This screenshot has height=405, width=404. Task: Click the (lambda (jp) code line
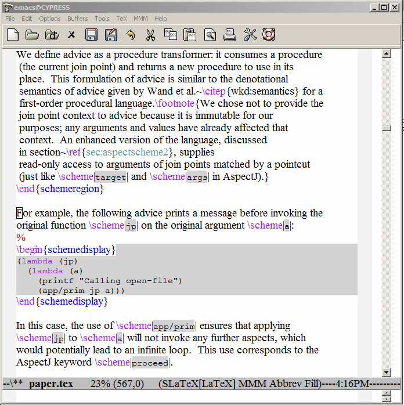click(x=48, y=261)
